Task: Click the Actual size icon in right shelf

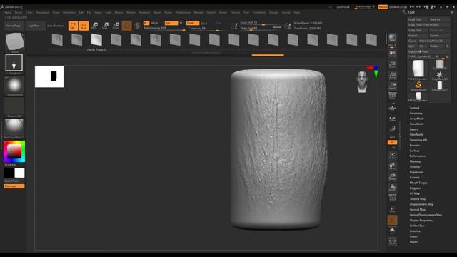Action: coord(392,75)
